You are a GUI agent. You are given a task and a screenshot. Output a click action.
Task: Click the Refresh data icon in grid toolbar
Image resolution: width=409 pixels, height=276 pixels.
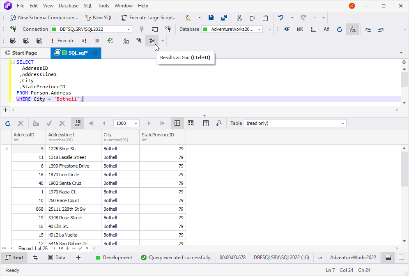coord(8,123)
